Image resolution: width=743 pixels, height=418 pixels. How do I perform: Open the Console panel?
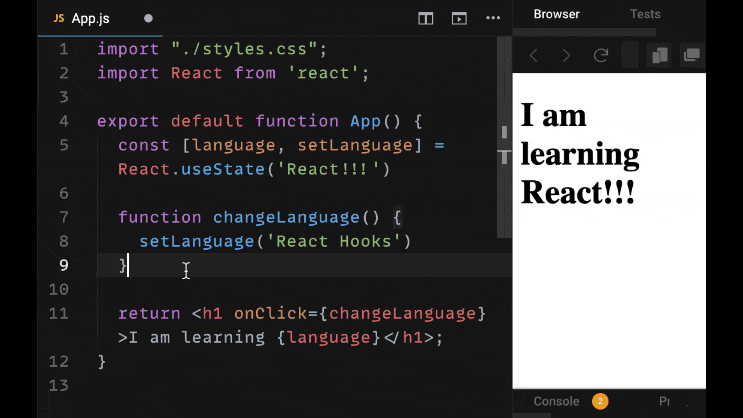coord(556,401)
